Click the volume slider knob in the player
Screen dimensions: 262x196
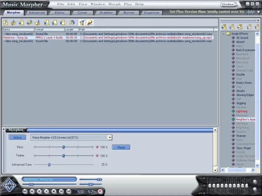pyautogui.click(x=99, y=179)
